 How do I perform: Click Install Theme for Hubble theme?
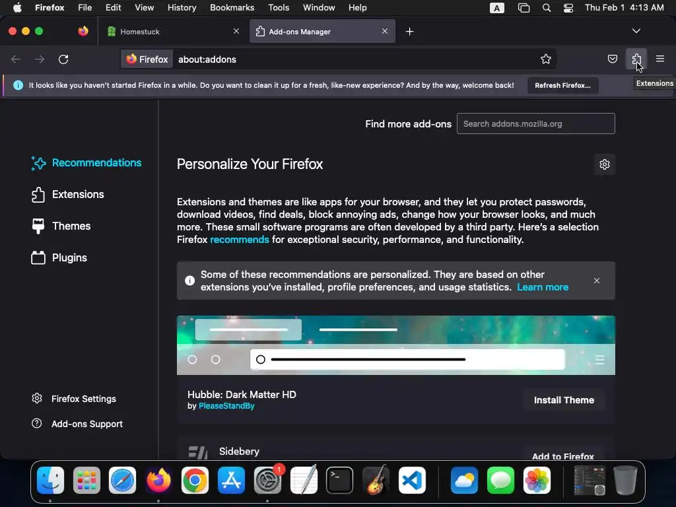click(x=564, y=400)
